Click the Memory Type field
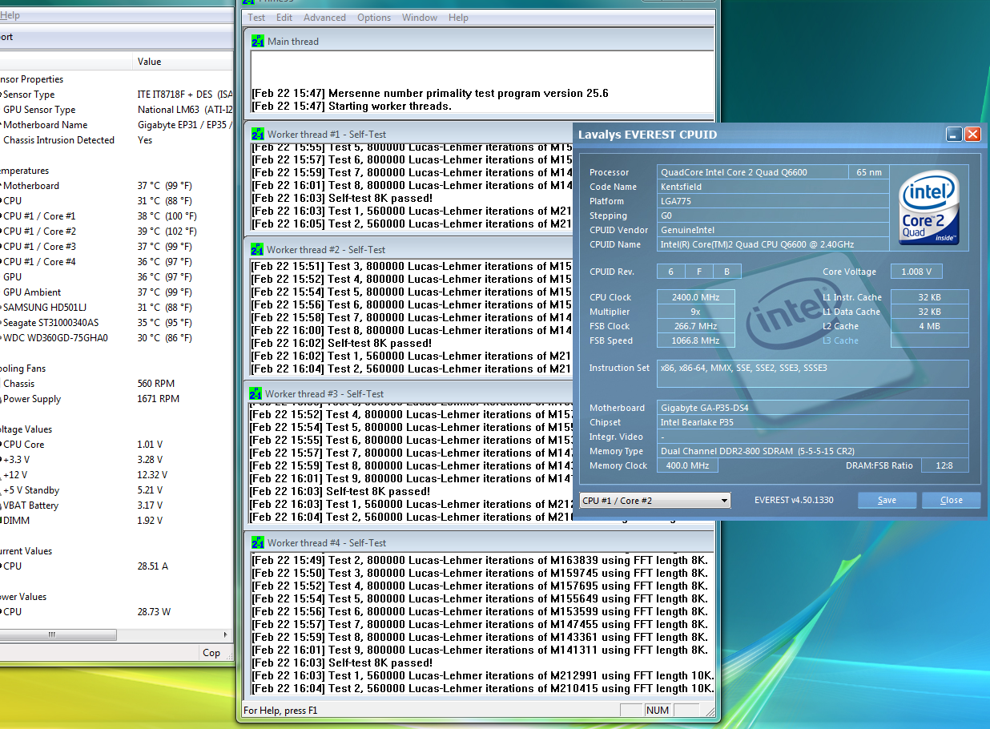This screenshot has width=990, height=729. click(813, 451)
